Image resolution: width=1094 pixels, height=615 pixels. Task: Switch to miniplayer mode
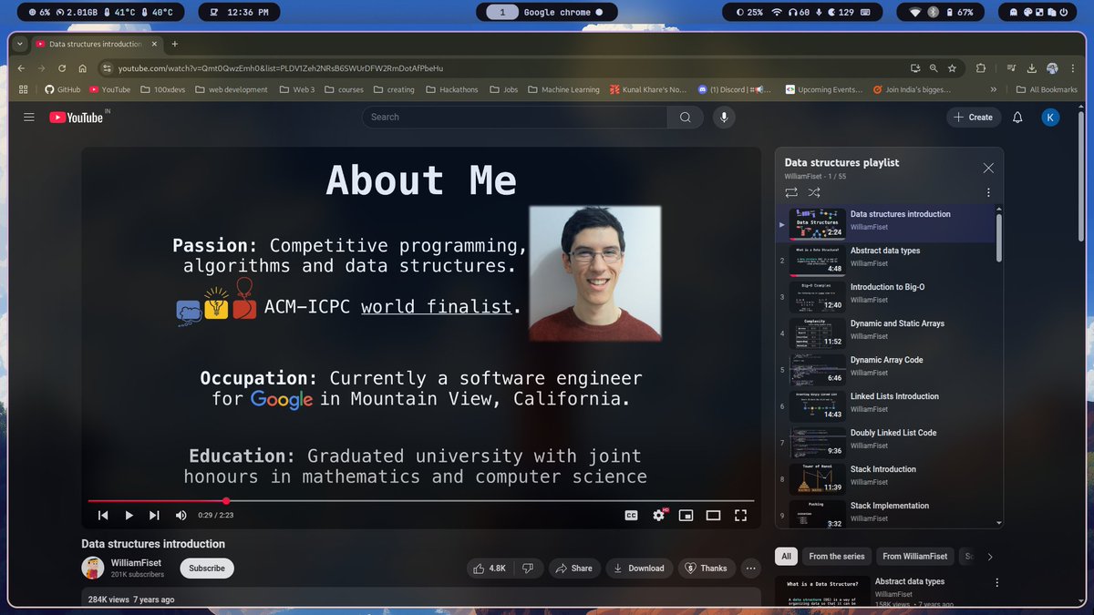pos(686,515)
